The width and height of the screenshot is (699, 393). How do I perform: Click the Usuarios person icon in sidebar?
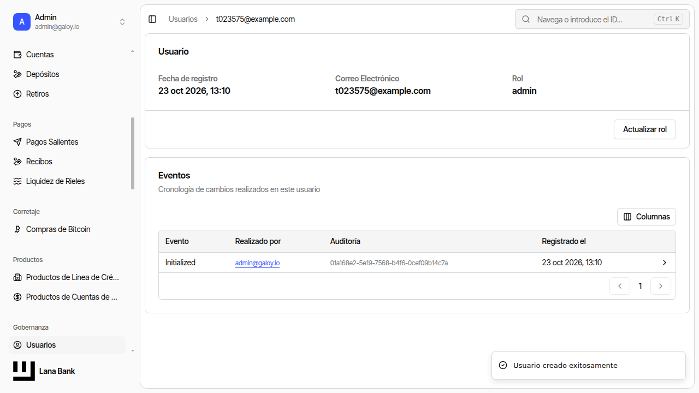17,345
